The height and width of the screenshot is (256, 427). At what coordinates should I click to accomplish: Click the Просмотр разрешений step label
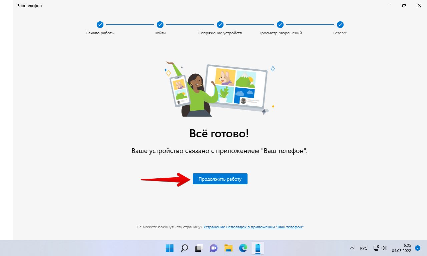point(280,33)
